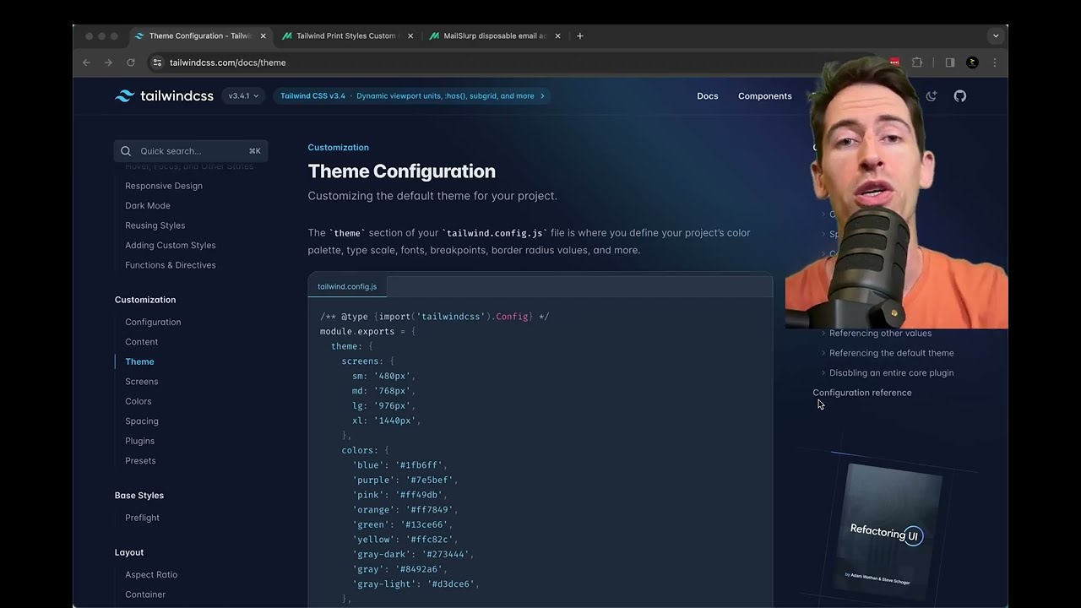Click the Base Styles section heading
Image resolution: width=1081 pixels, height=608 pixels.
coord(139,496)
